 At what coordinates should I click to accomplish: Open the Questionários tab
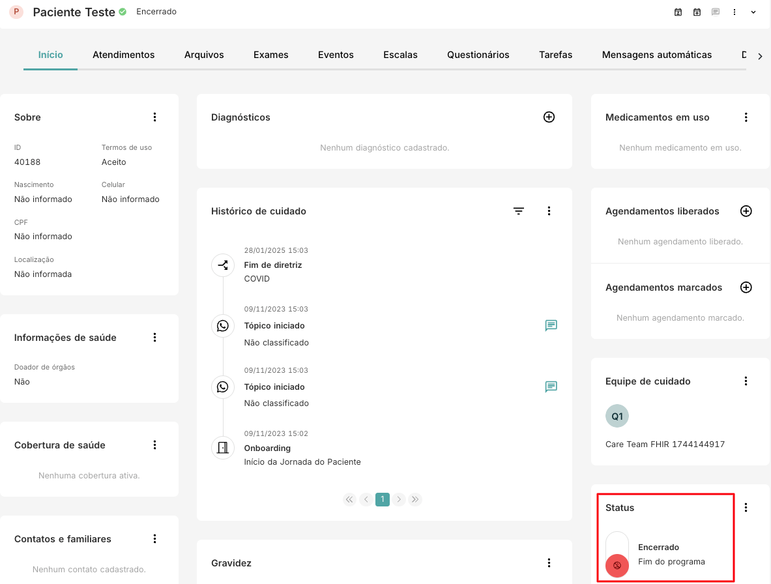tap(478, 55)
